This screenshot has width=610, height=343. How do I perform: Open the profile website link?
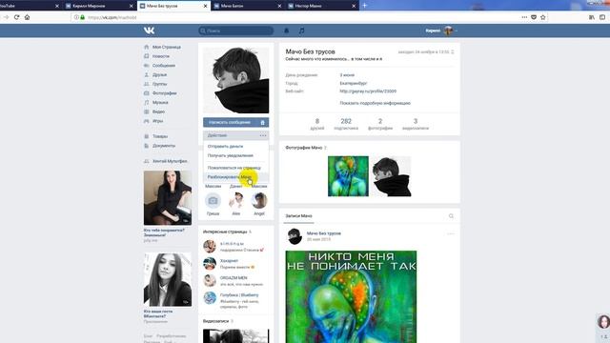click(x=368, y=91)
